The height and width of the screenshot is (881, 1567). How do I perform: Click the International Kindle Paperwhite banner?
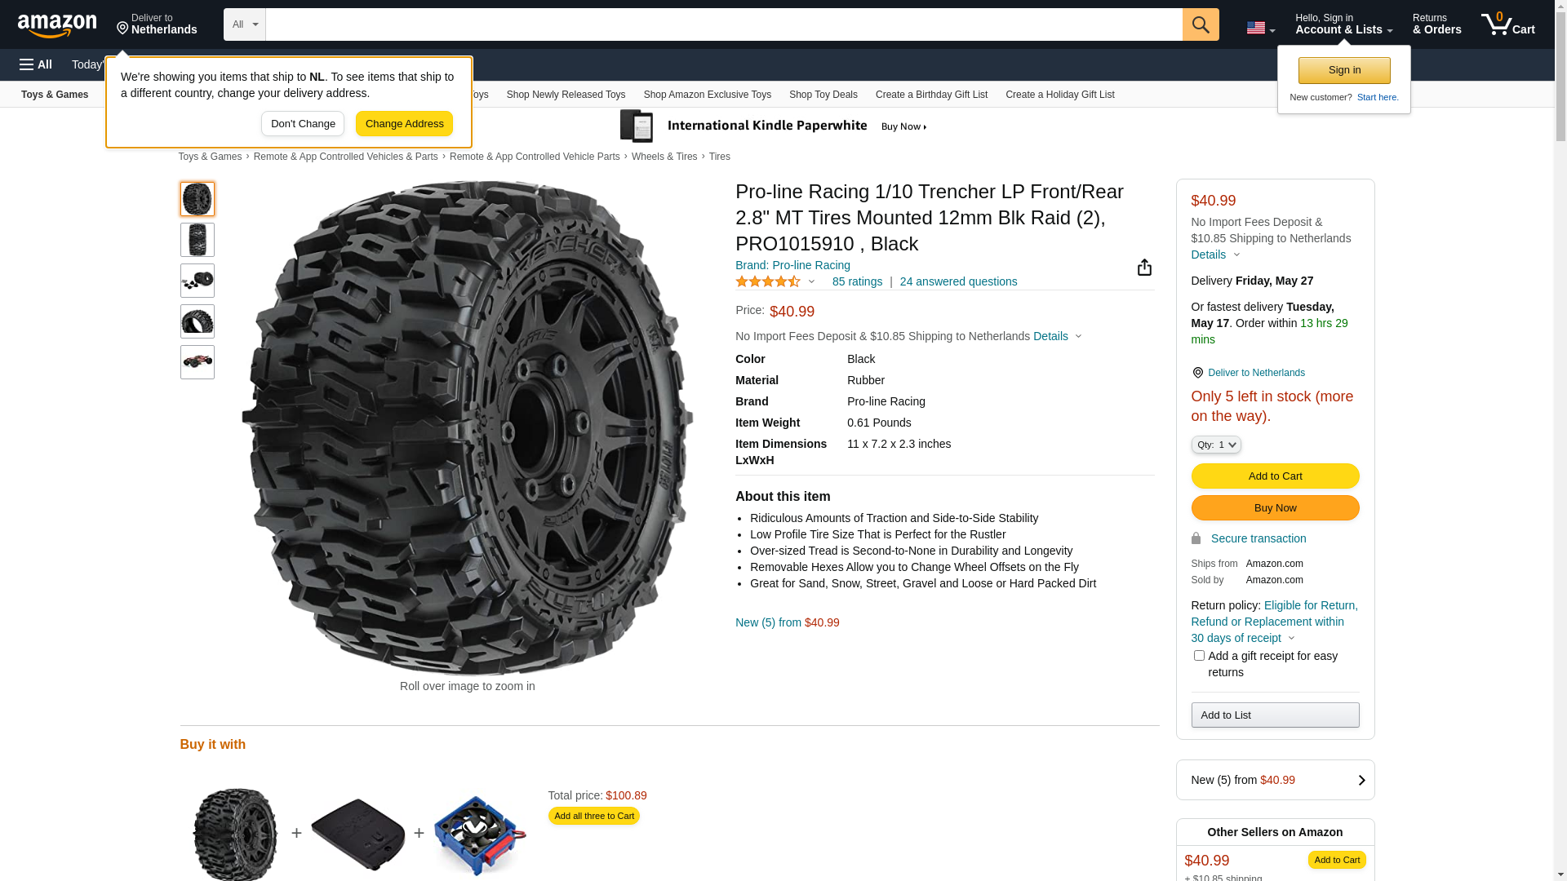point(774,126)
